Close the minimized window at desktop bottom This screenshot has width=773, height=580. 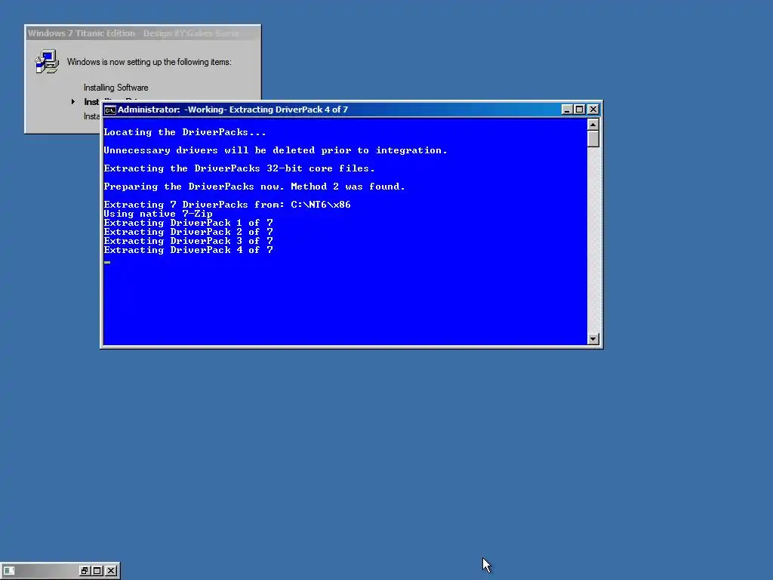click(112, 571)
